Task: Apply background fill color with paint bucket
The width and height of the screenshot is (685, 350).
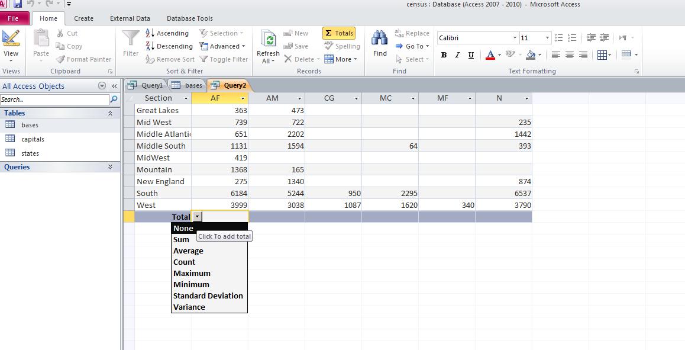Action: (x=531, y=55)
